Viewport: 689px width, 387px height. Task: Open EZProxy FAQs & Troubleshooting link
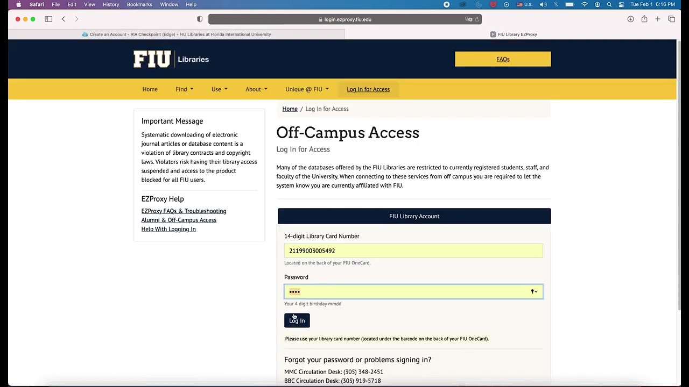(184, 211)
